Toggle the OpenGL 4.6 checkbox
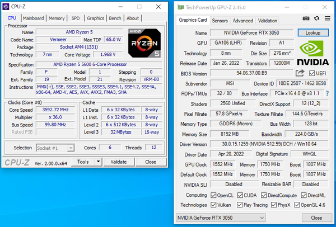Screen dimensions: 336x227 (x=297, y=205)
